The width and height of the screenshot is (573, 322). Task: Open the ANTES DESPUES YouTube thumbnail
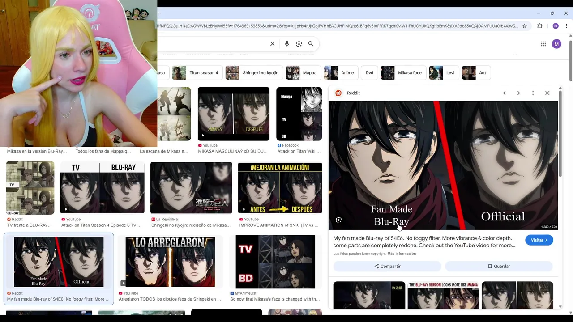[x=234, y=114]
